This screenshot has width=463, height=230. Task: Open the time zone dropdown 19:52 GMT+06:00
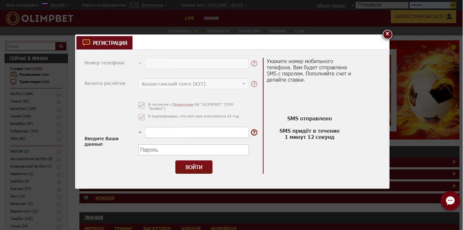point(227,5)
